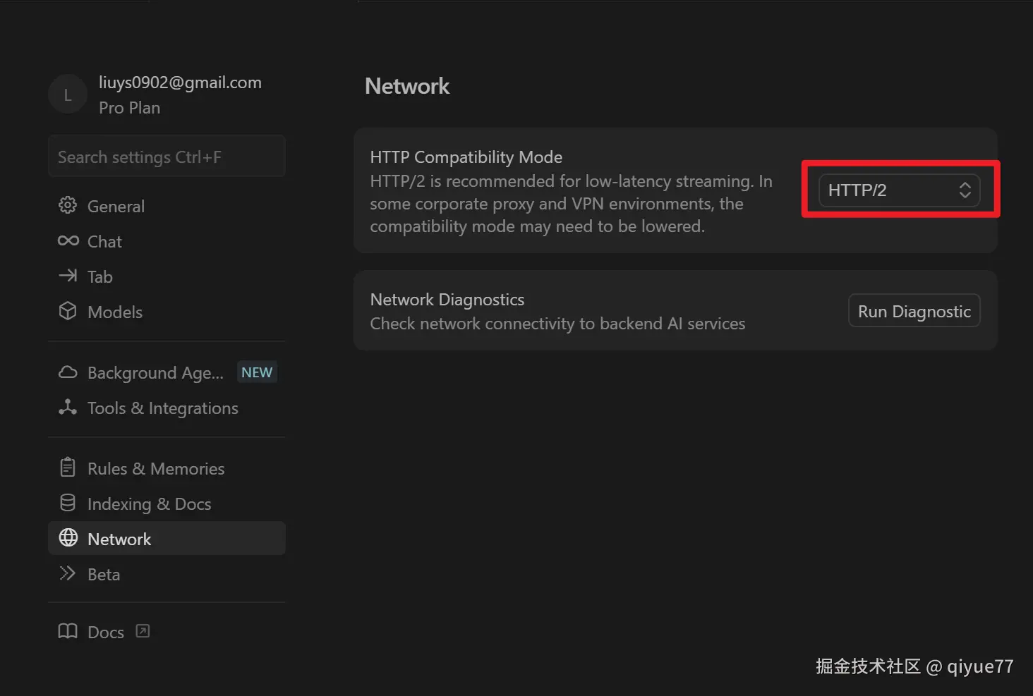Click the Rules & Memories clipboard icon
Viewport: 1033px width, 696px height.
[68, 468]
